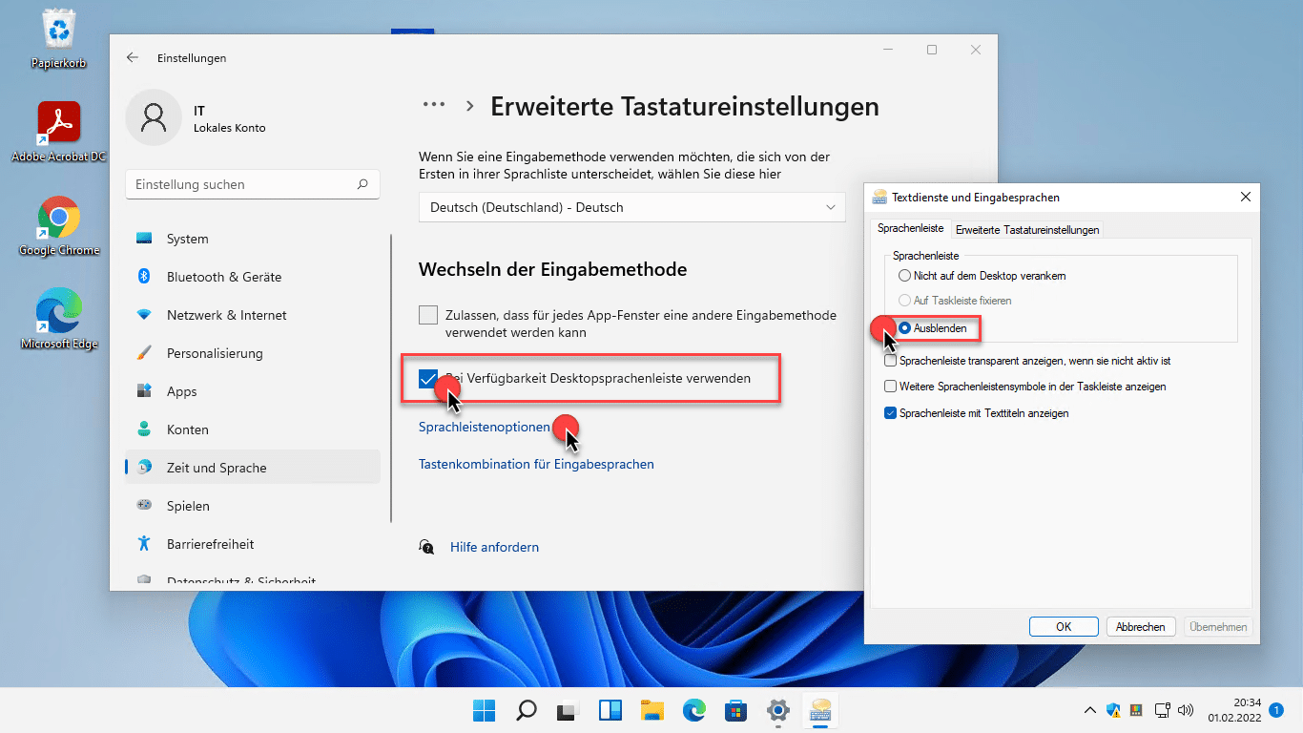The image size is (1303, 733).
Task: Show hidden system tray icons chevron
Action: coord(1090,710)
